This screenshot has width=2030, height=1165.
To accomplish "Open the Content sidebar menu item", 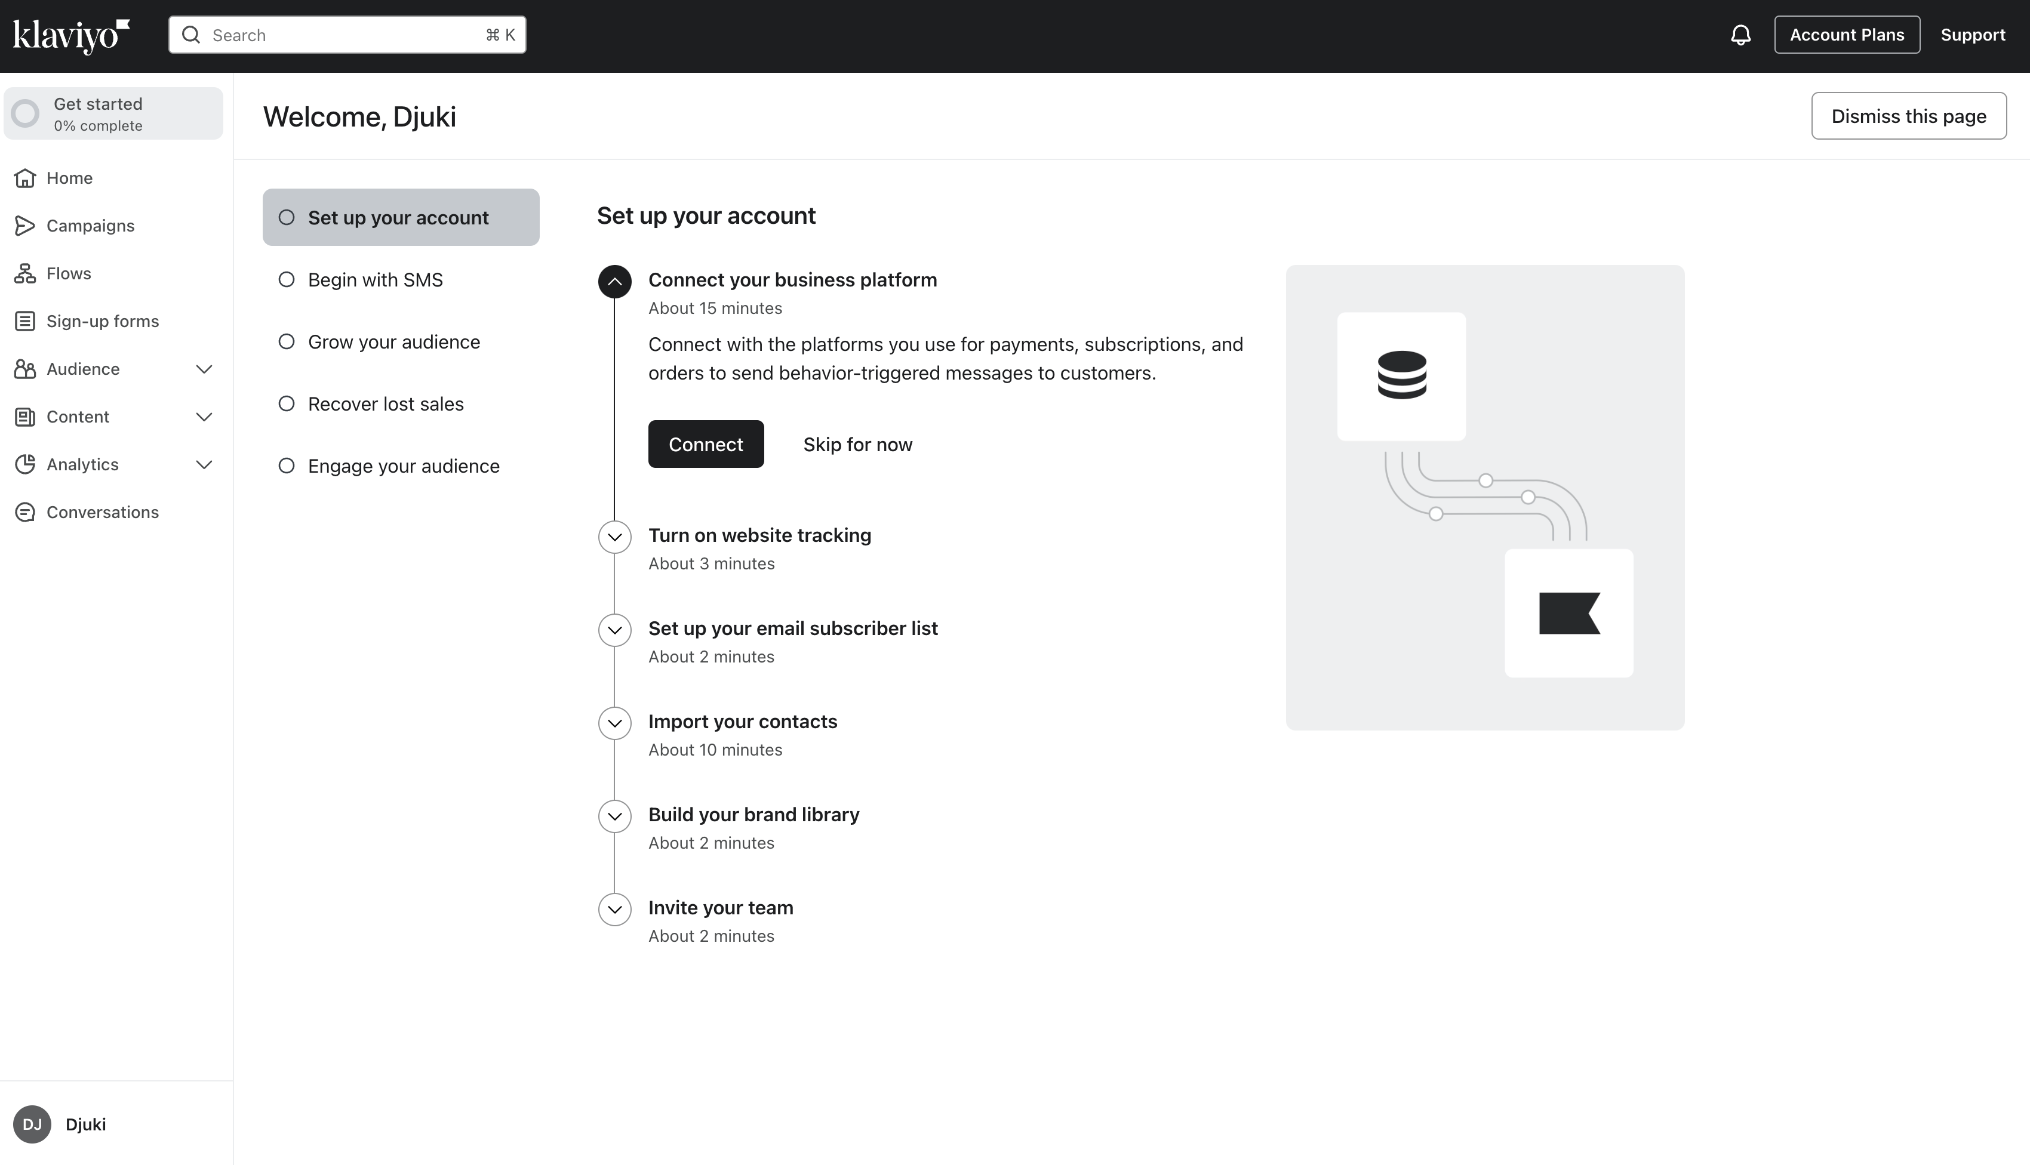I will click(x=78, y=417).
